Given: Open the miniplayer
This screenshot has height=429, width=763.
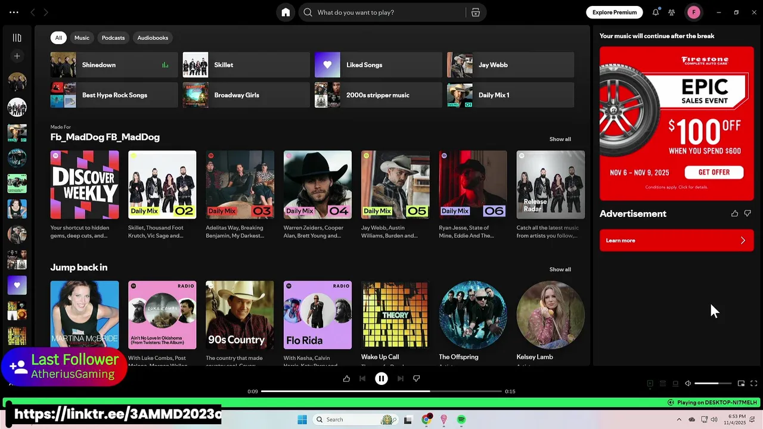Looking at the screenshot, I should [741, 384].
